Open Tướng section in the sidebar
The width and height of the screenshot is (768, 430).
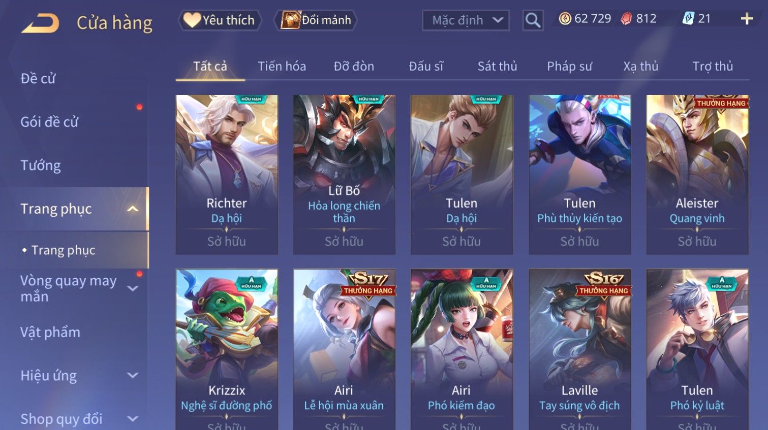(x=41, y=166)
